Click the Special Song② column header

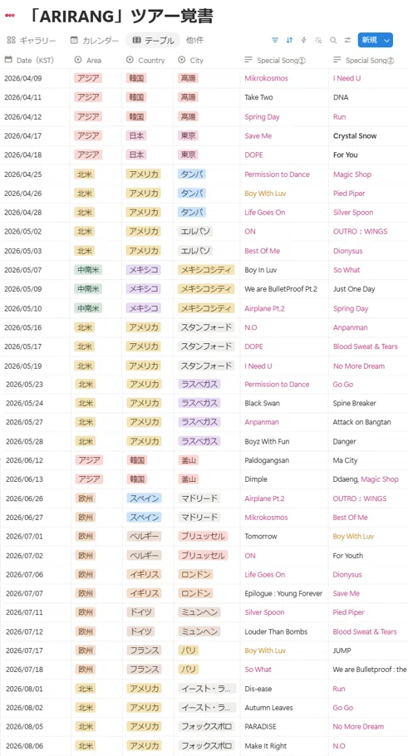tap(365, 61)
